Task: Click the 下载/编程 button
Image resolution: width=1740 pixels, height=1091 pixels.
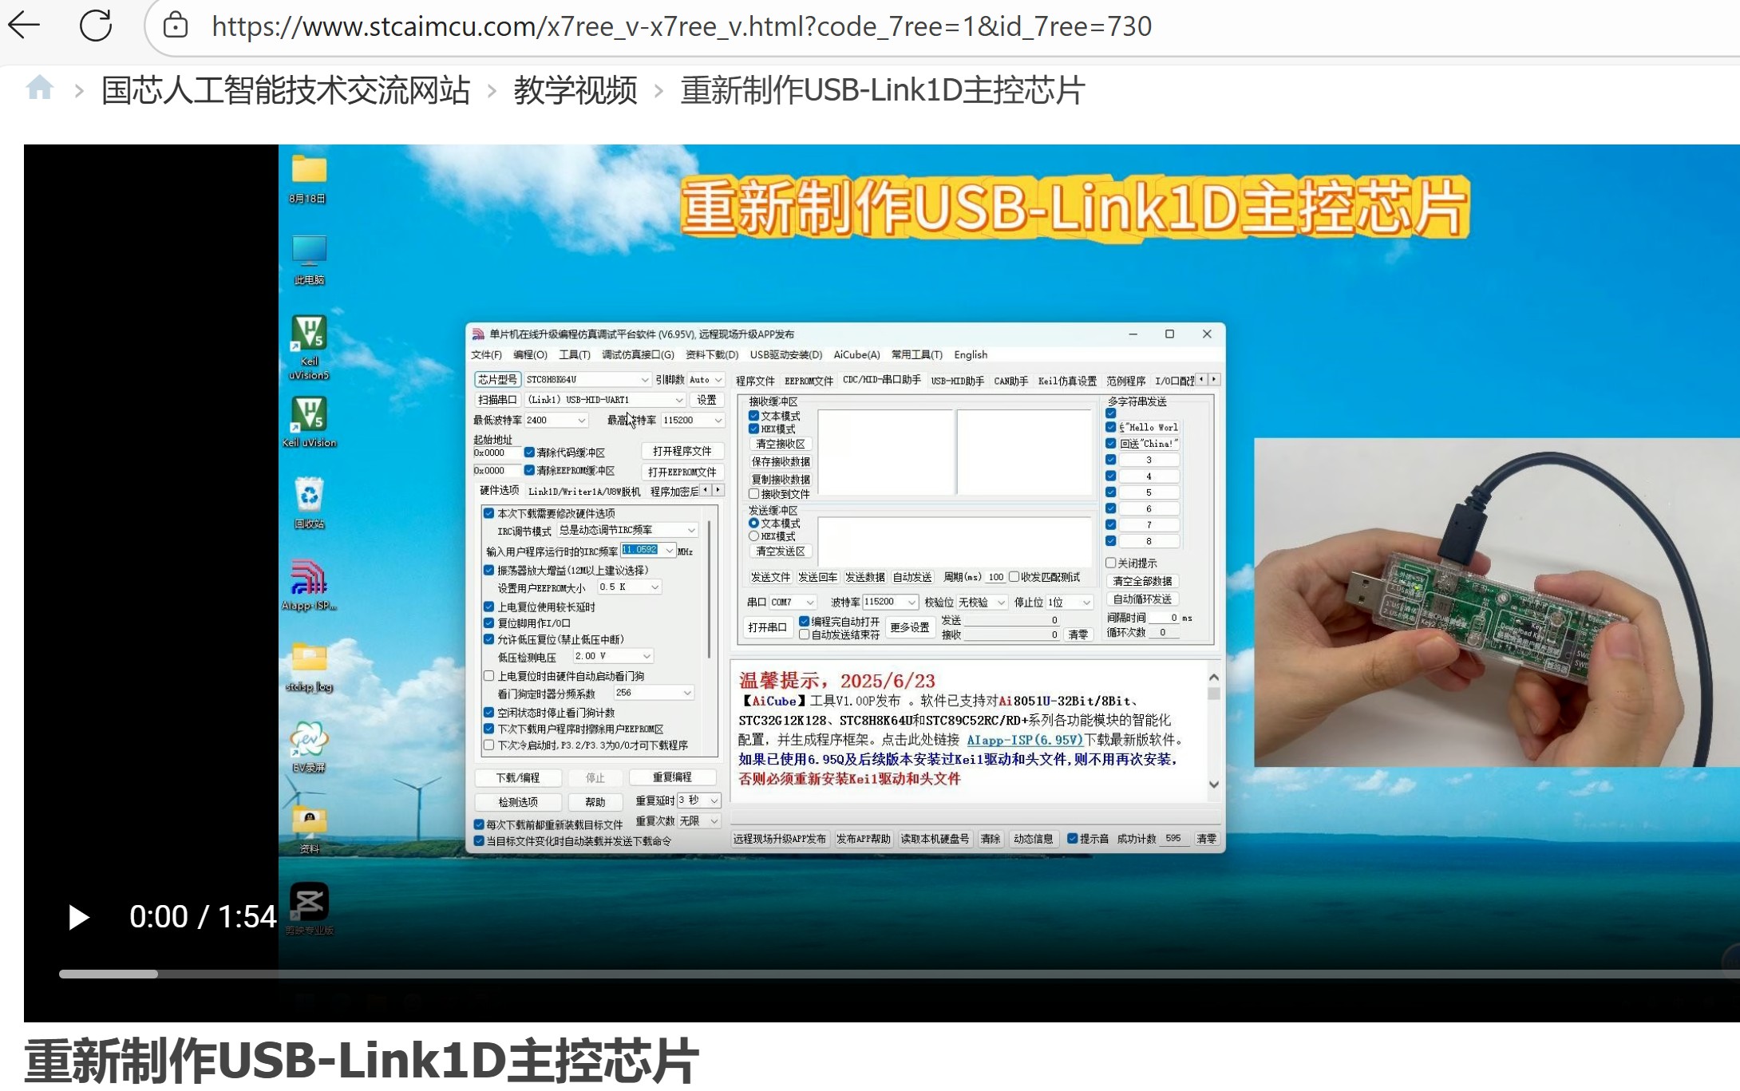Action: 518,777
